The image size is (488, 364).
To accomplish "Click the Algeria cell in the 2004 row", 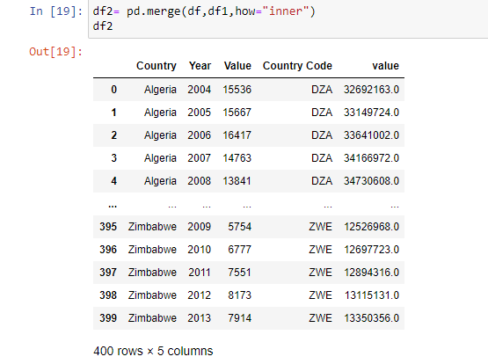I will coord(160,90).
